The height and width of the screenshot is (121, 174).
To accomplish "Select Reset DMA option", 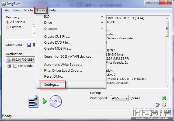I will [x=70, y=77].
